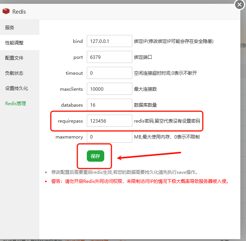Click the port input field showing 6379
The image size is (246, 241).
[110, 57]
